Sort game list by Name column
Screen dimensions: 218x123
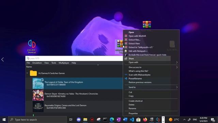pos(29,67)
